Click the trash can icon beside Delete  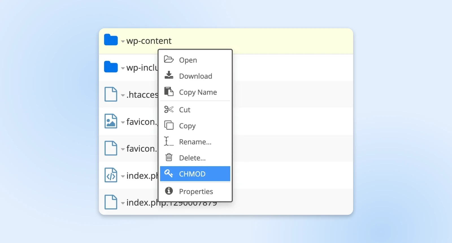pos(169,157)
